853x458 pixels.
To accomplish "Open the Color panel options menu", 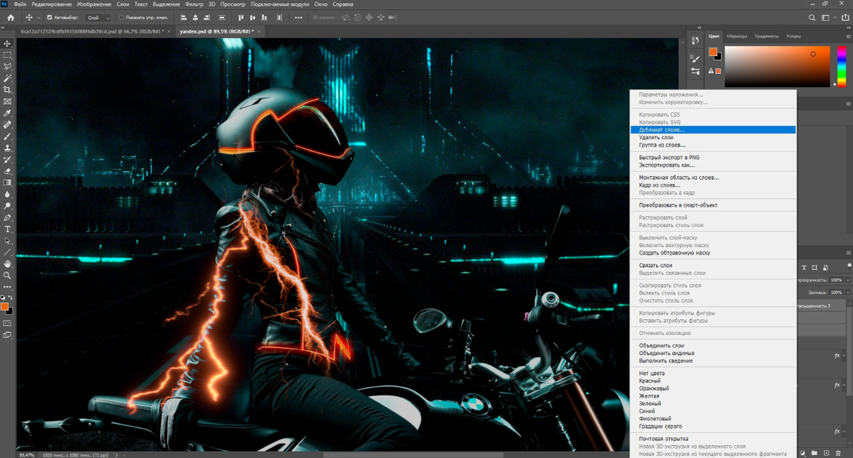I will click(847, 36).
